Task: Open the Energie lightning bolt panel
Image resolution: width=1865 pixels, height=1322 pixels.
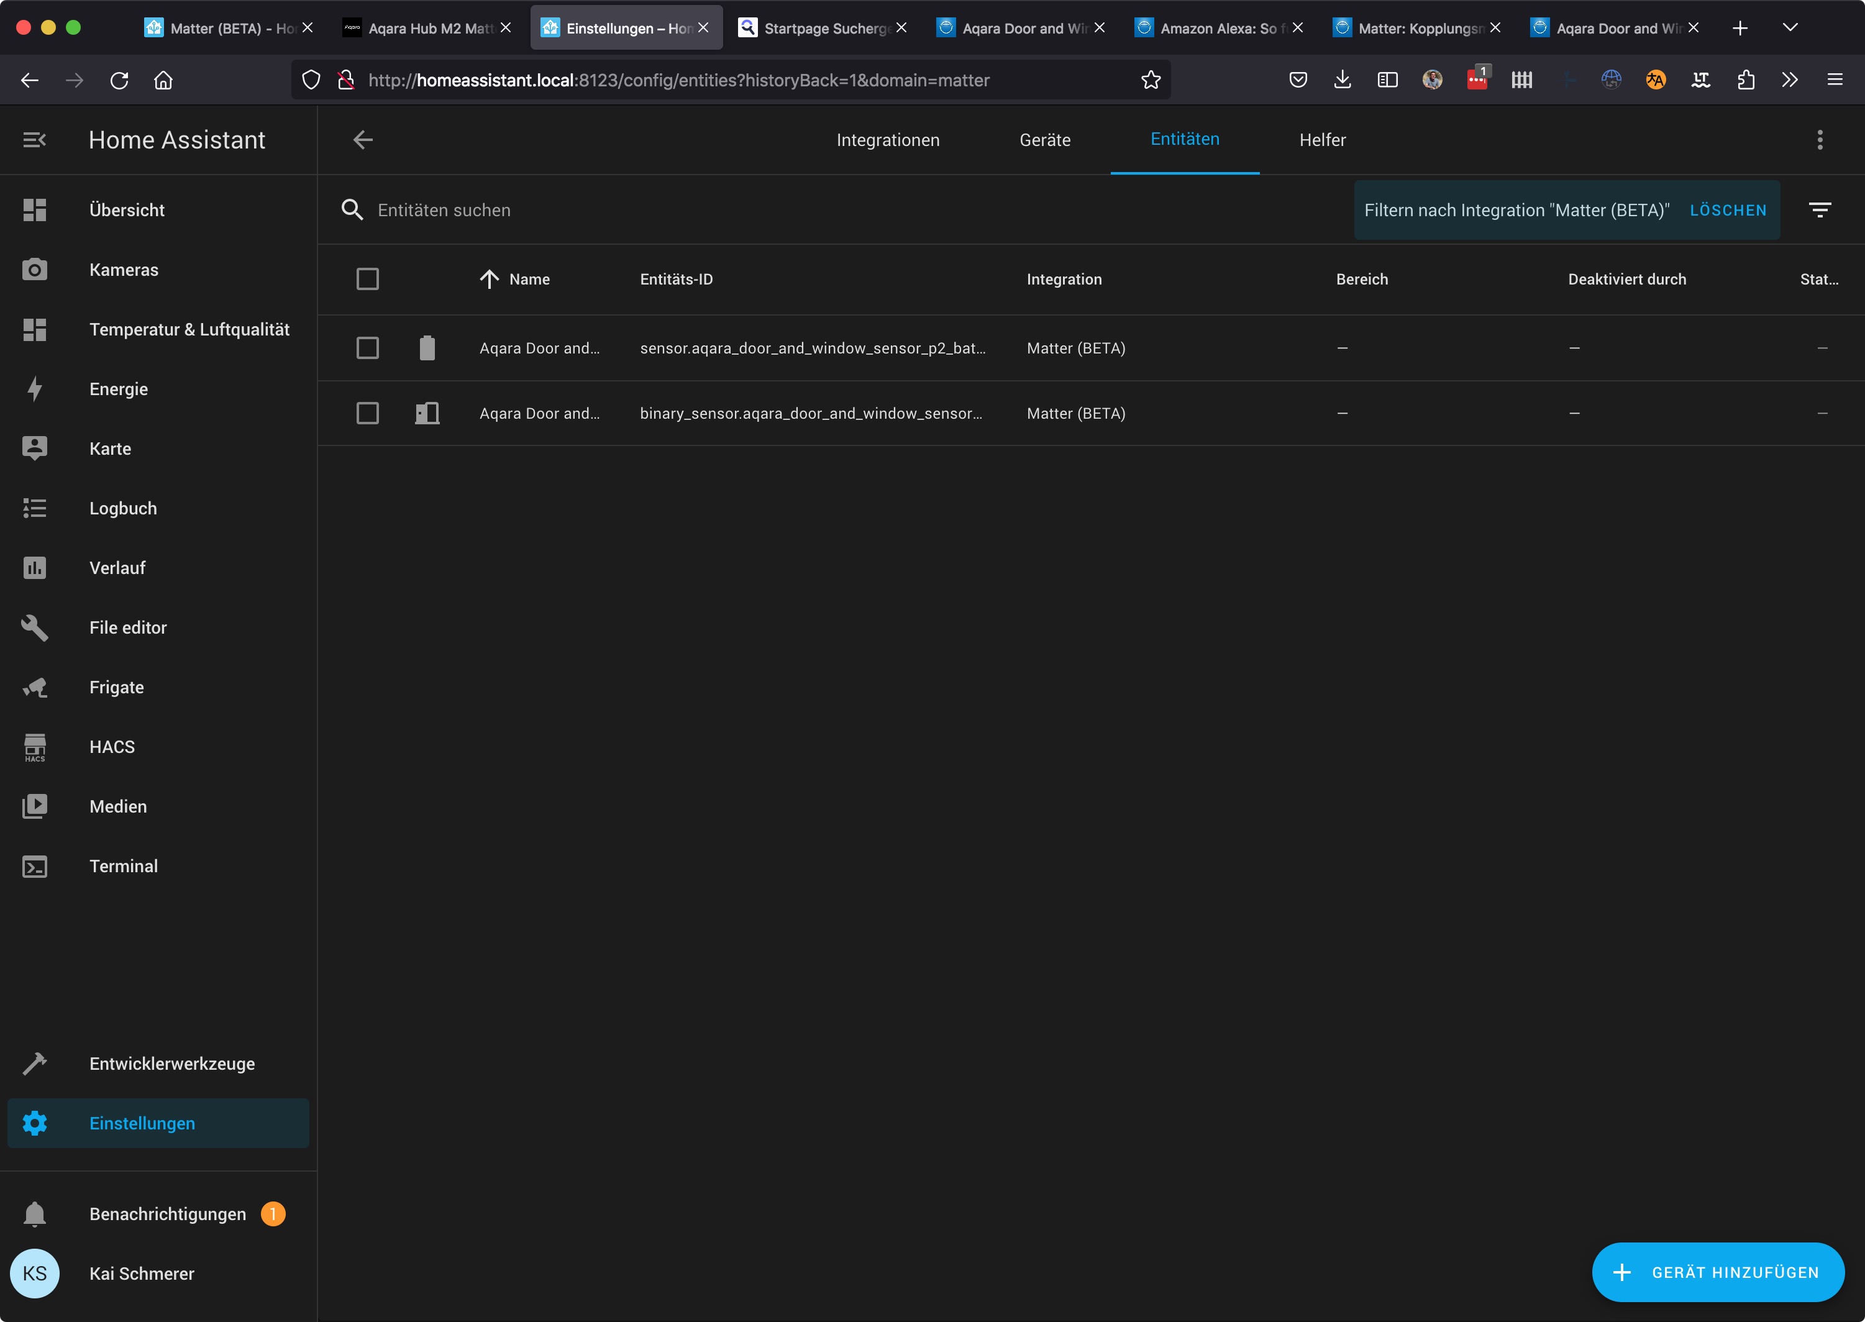Action: [34, 389]
